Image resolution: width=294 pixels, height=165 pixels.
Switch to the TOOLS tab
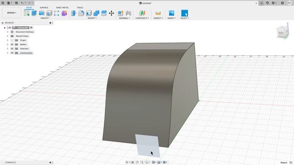coord(80,7)
